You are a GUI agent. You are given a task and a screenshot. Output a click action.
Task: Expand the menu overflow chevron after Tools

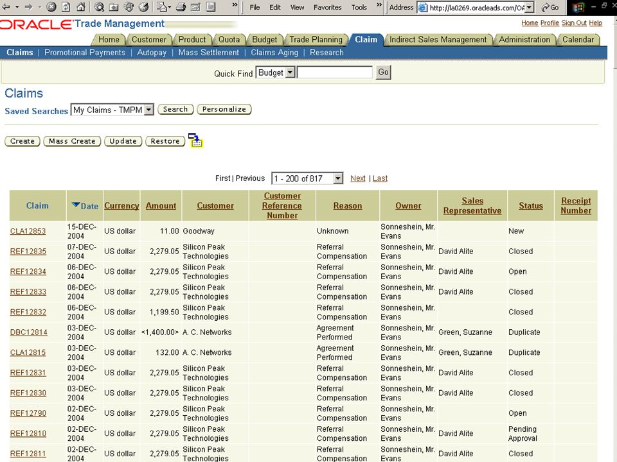click(379, 5)
